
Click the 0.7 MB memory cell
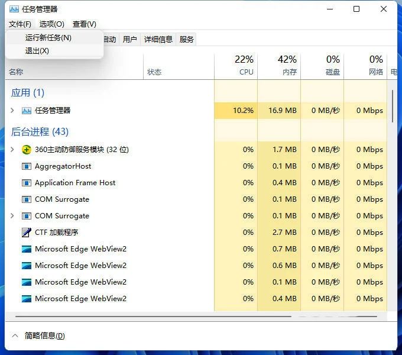pos(279,249)
